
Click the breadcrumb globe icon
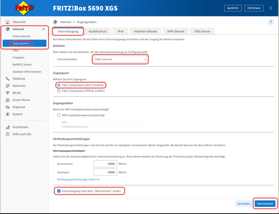[55, 22]
